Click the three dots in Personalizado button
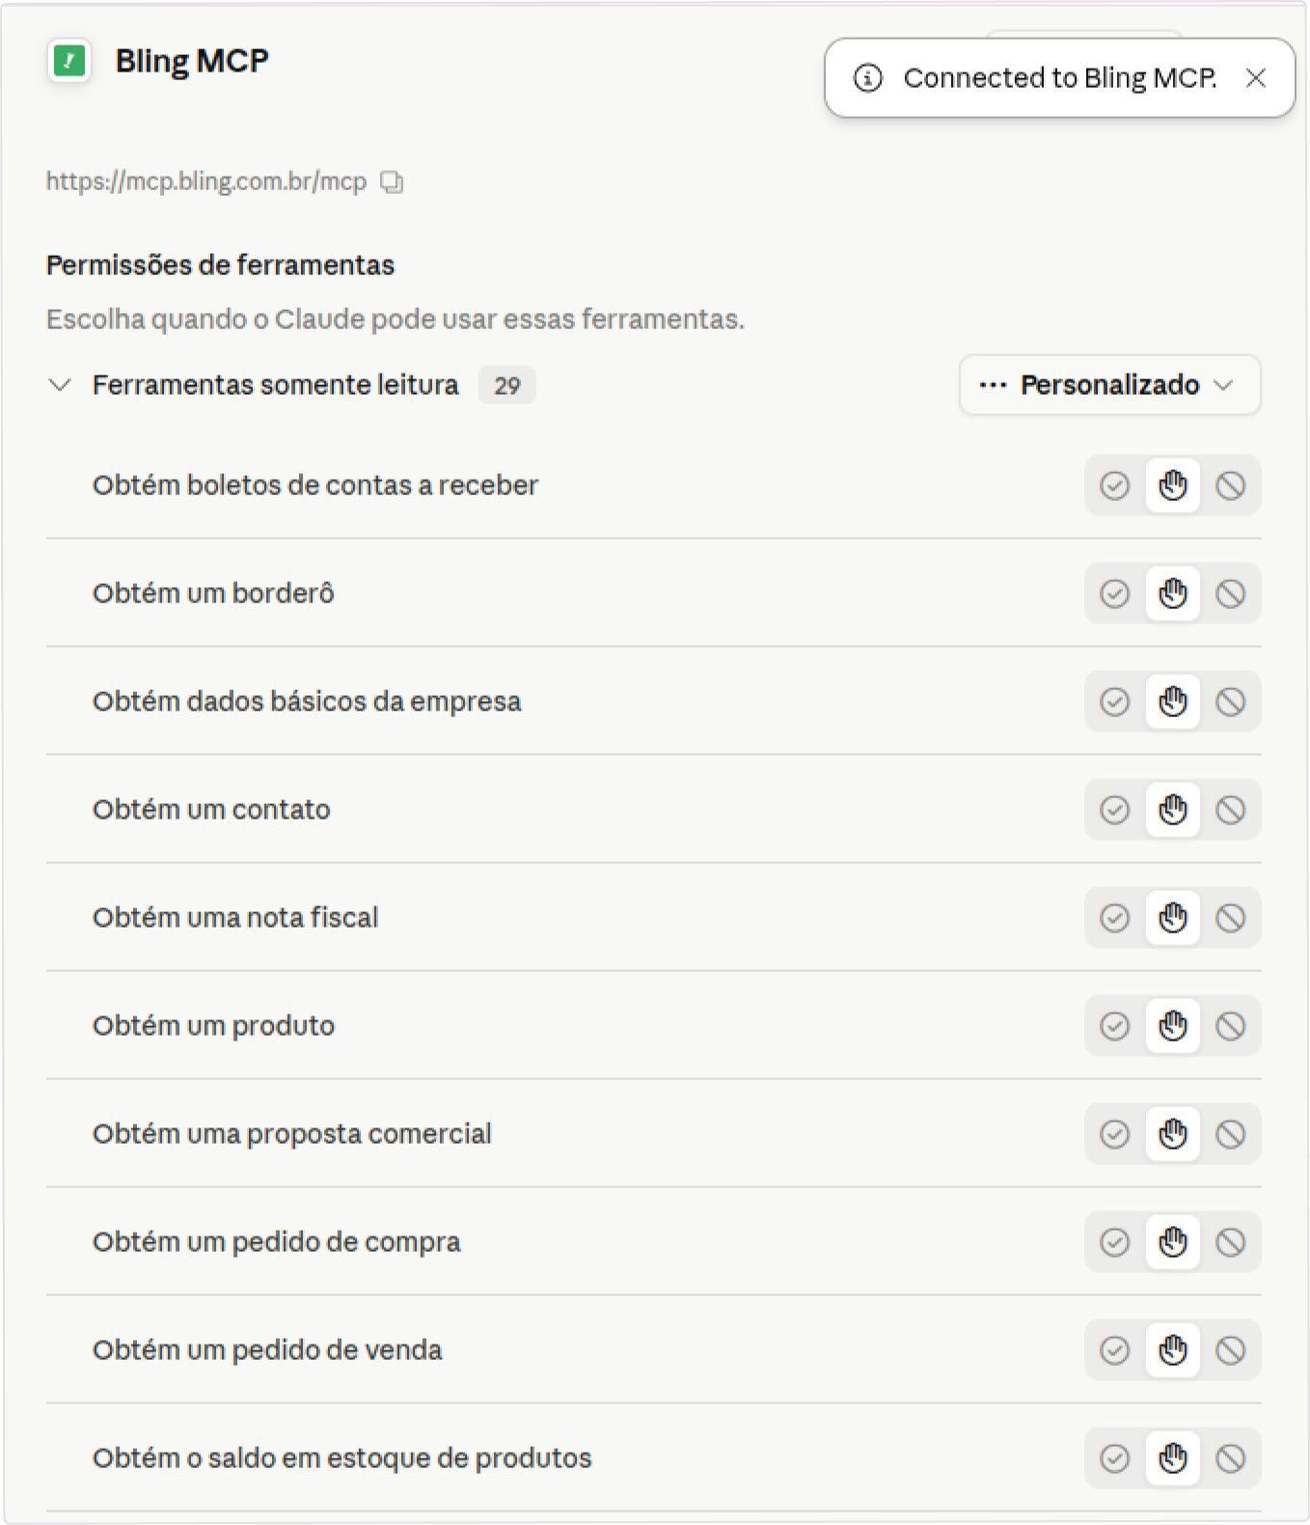The width and height of the screenshot is (1310, 1525). click(x=993, y=385)
